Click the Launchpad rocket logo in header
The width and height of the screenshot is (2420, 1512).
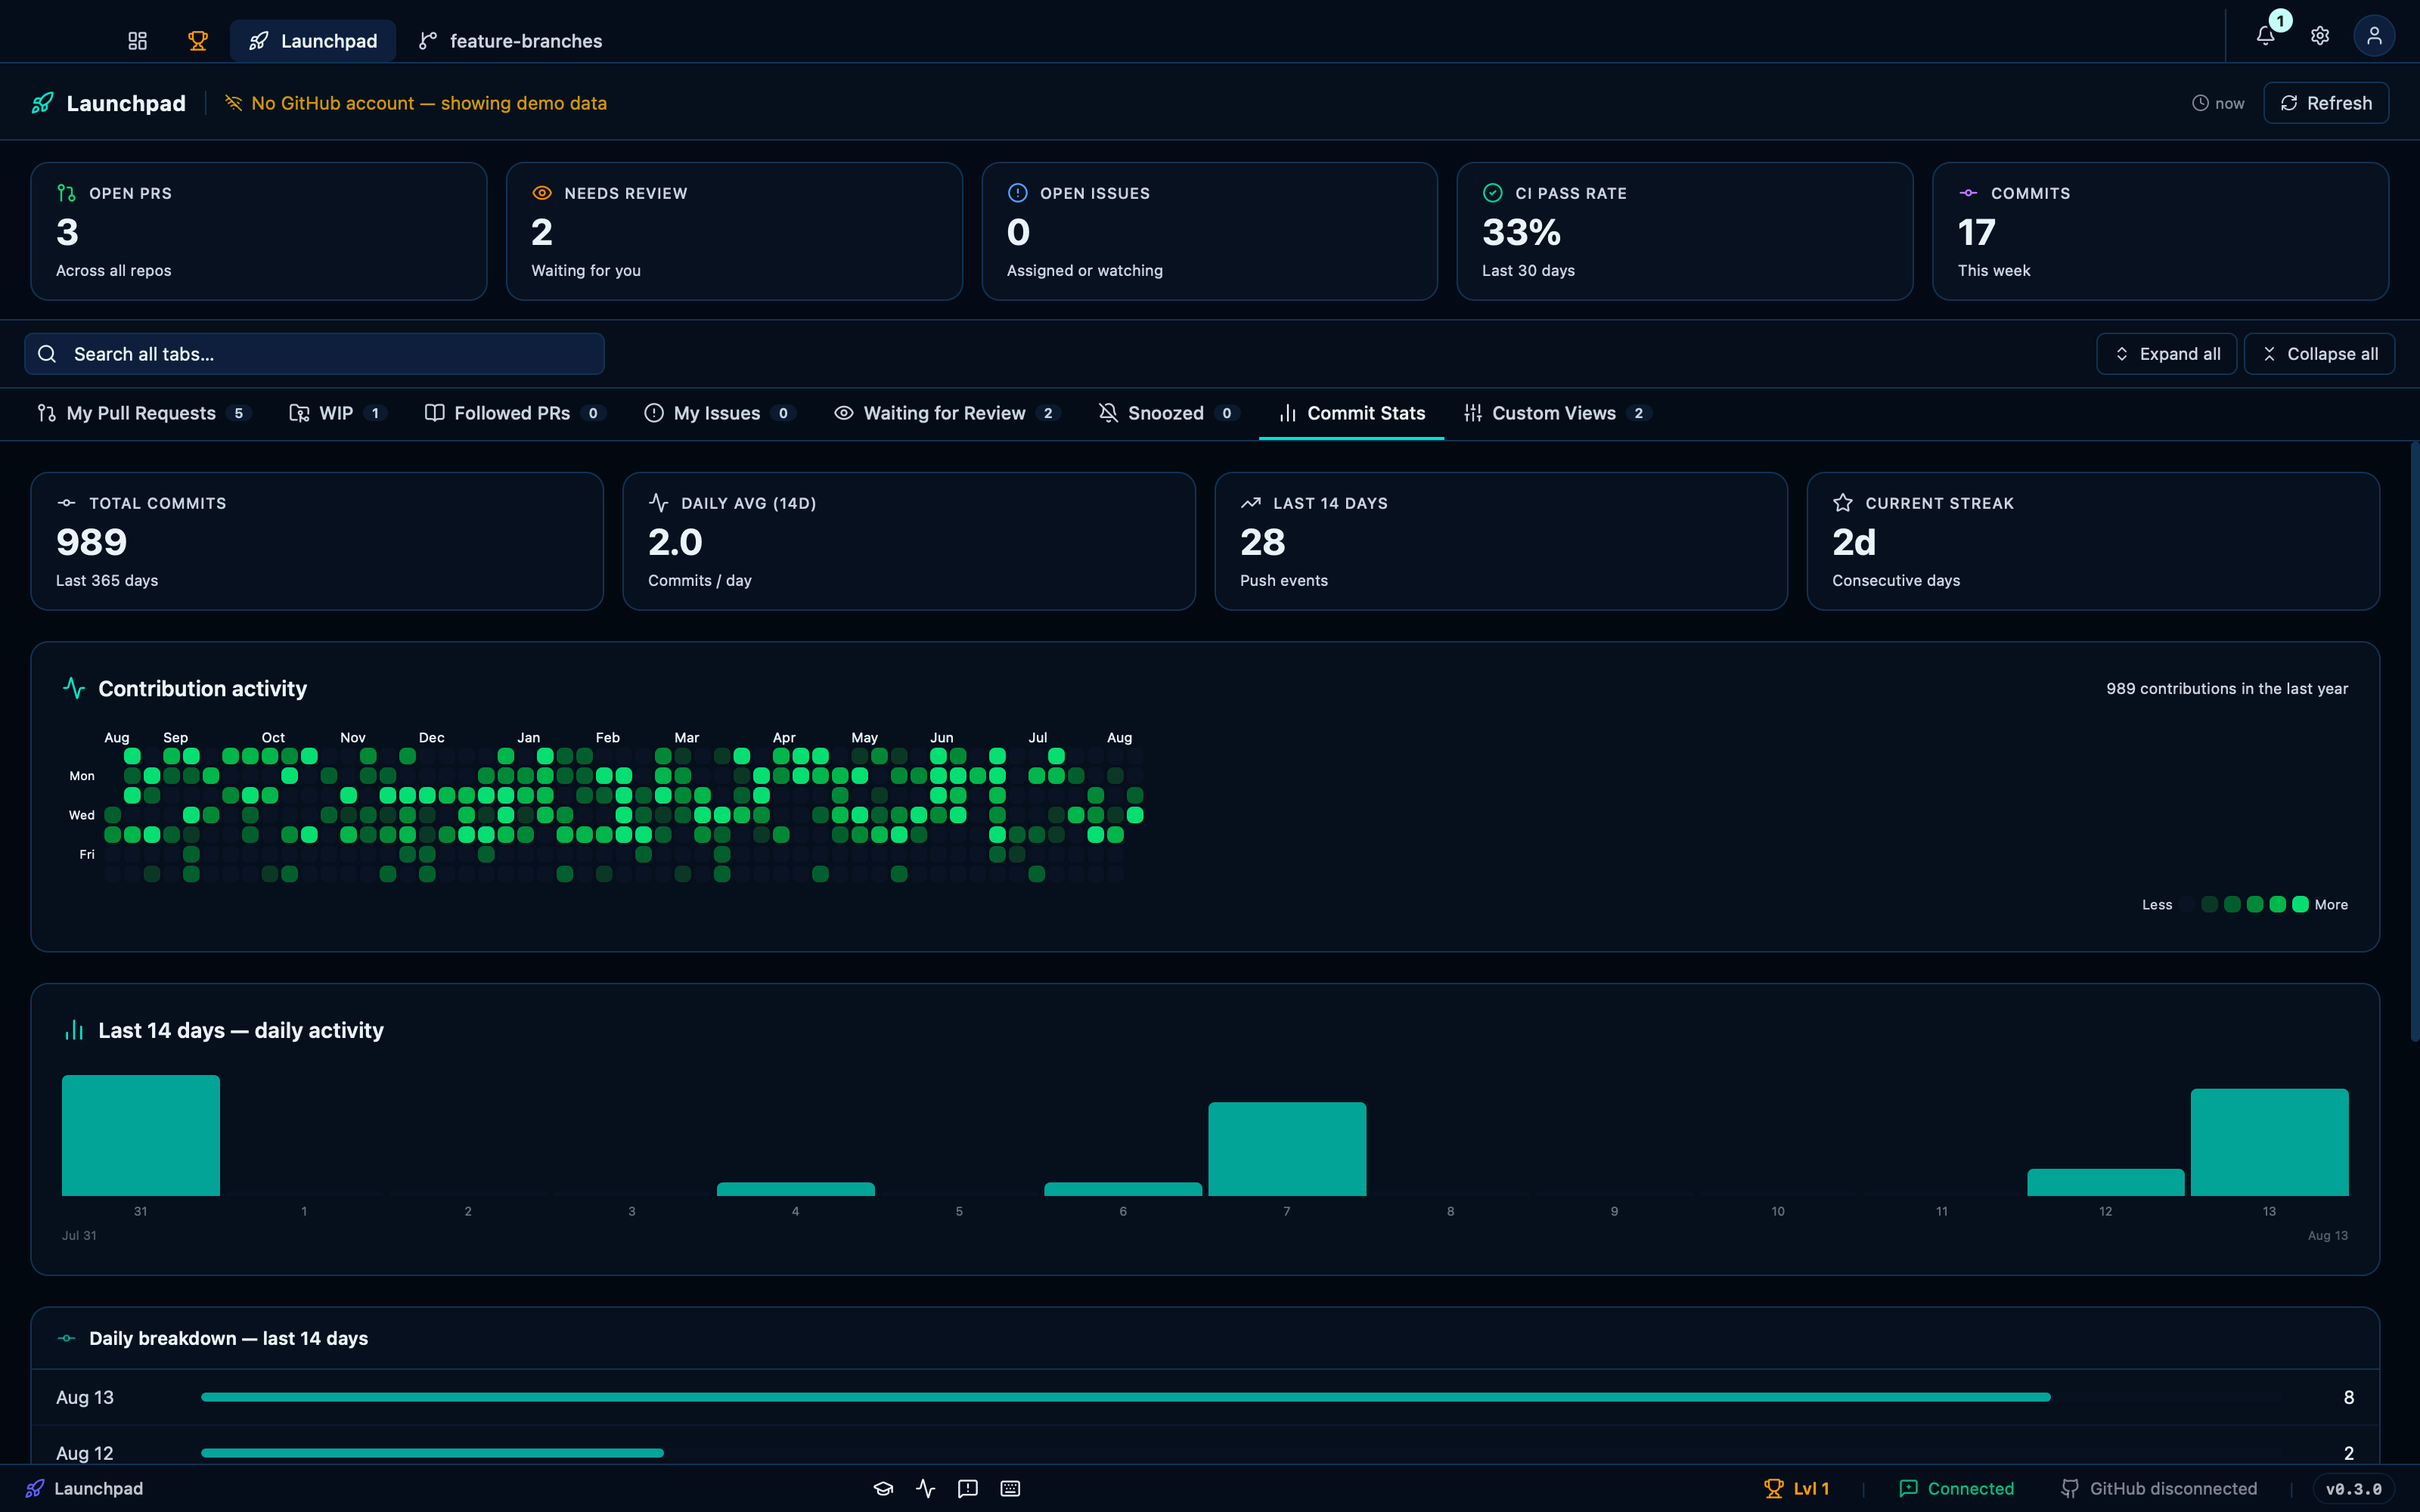tap(42, 103)
